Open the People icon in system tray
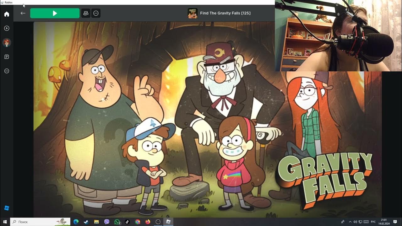This screenshot has height=226, width=402. point(343,222)
